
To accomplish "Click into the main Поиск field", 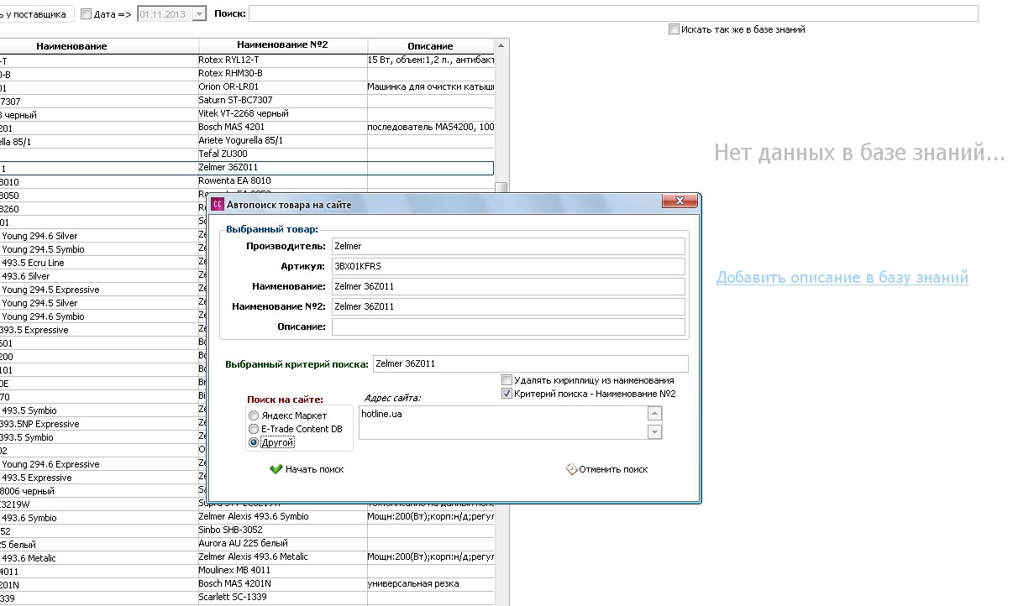I will point(613,13).
